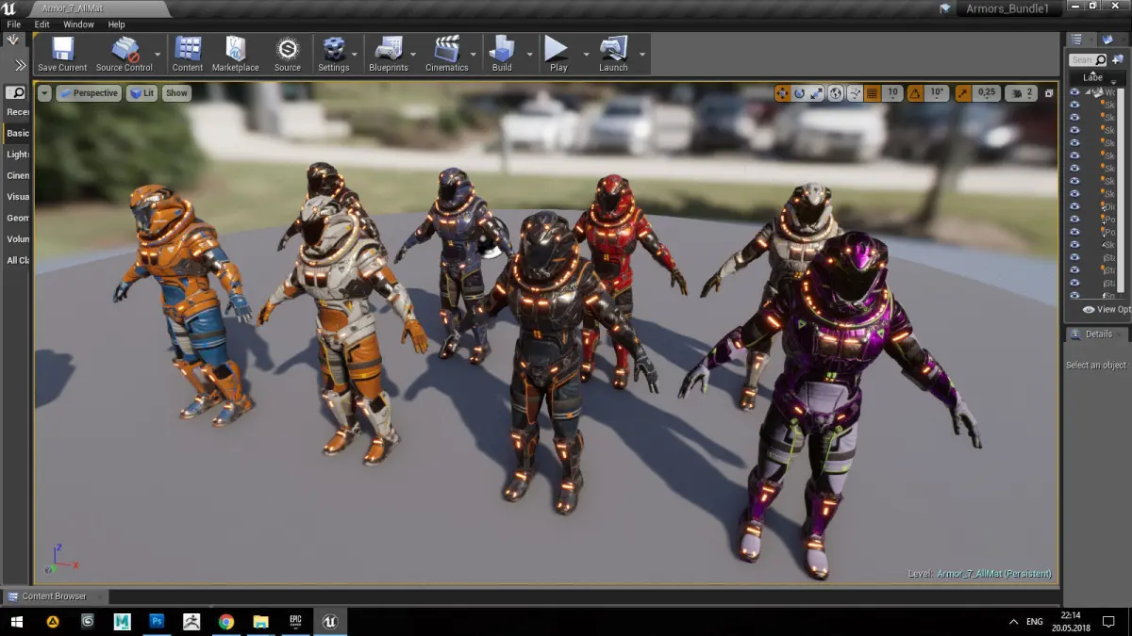This screenshot has height=636, width=1132.
Task: Open surface snapping options in viewport
Action: pyautogui.click(x=854, y=93)
